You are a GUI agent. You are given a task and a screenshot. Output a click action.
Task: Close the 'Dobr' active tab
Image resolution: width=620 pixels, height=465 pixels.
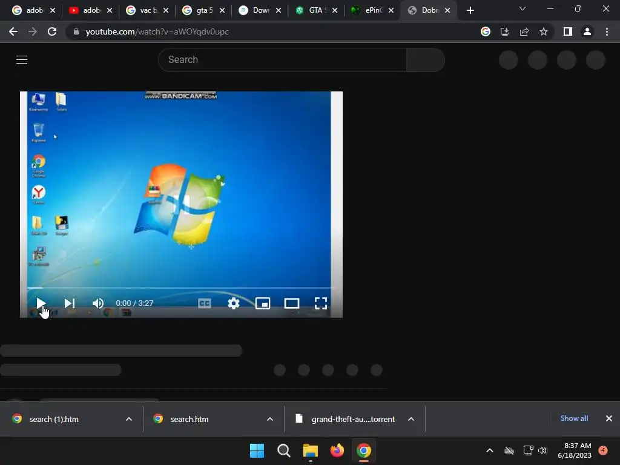447,10
